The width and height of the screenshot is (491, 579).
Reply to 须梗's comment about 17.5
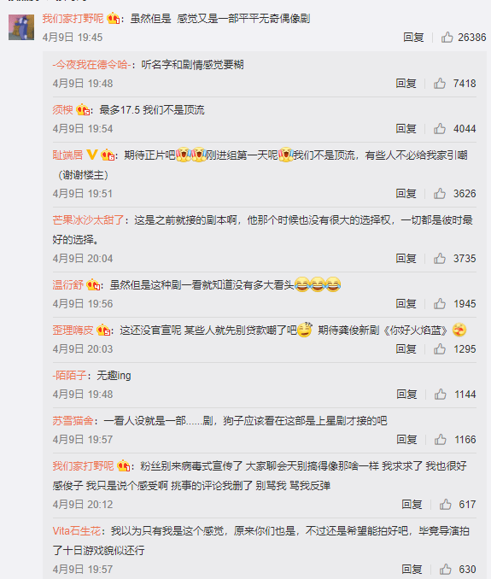point(406,128)
